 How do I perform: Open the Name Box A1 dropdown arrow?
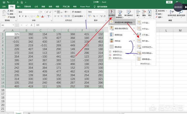(x=13, y=25)
